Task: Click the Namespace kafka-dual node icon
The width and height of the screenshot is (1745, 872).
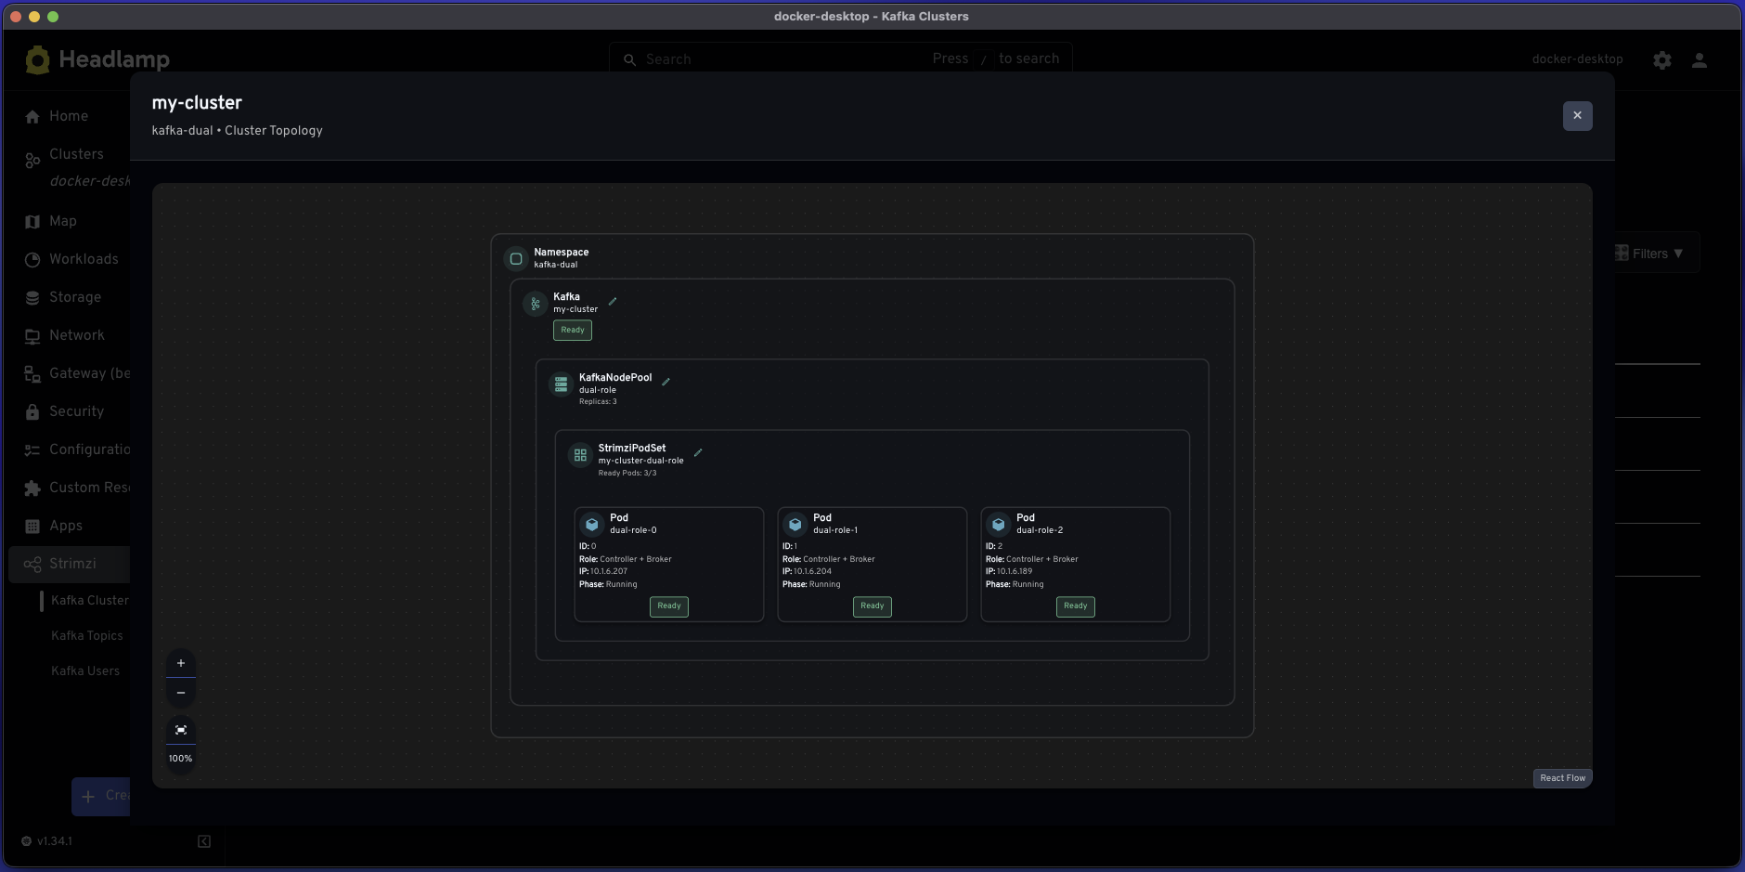Action: point(516,259)
